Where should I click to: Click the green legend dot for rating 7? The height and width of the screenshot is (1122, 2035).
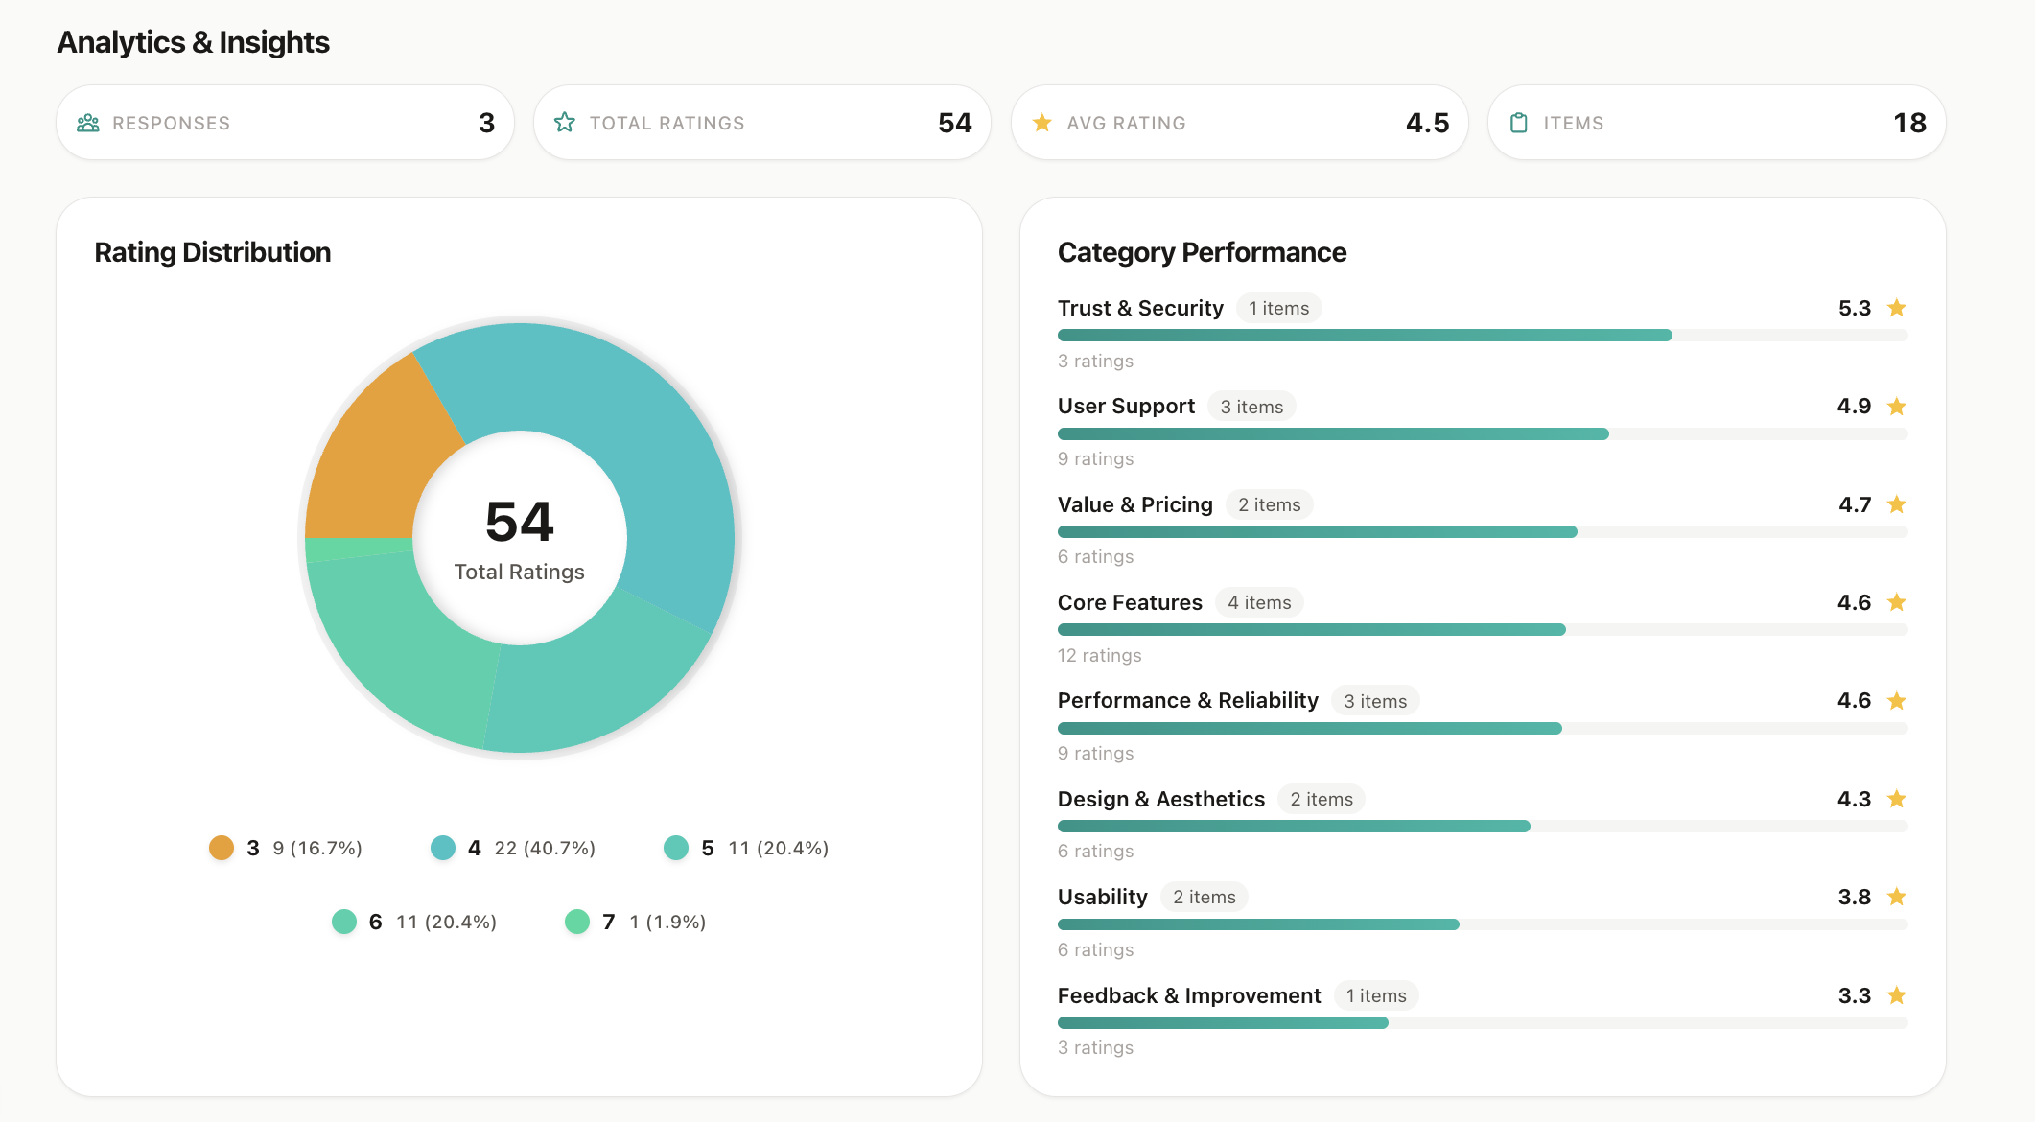[577, 922]
